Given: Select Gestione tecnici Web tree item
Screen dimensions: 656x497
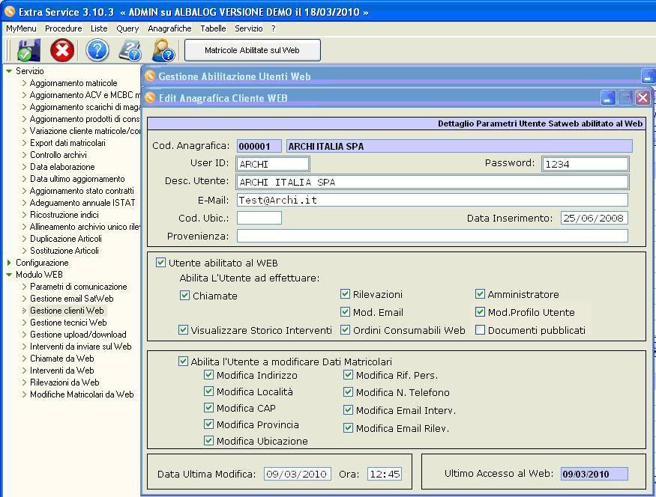Looking at the screenshot, I should tap(68, 323).
